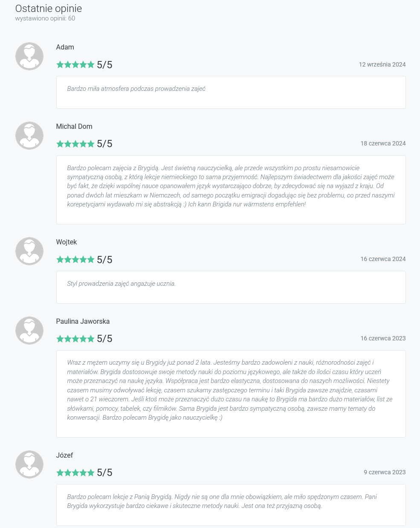Click Wojtek's review text box
This screenshot has height=528, width=420.
point(231,287)
